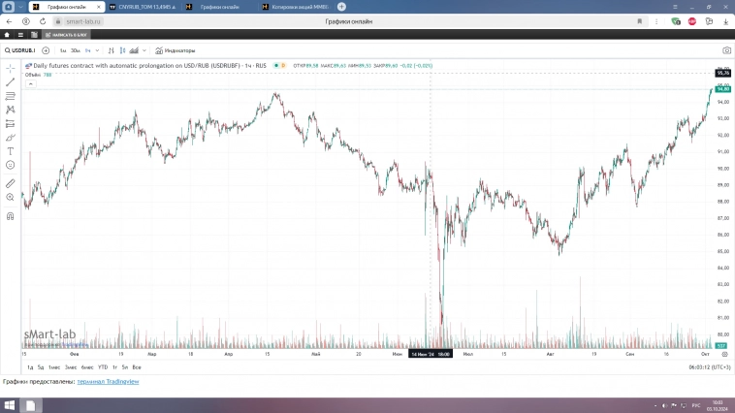Open a new browser tab

click(341, 7)
